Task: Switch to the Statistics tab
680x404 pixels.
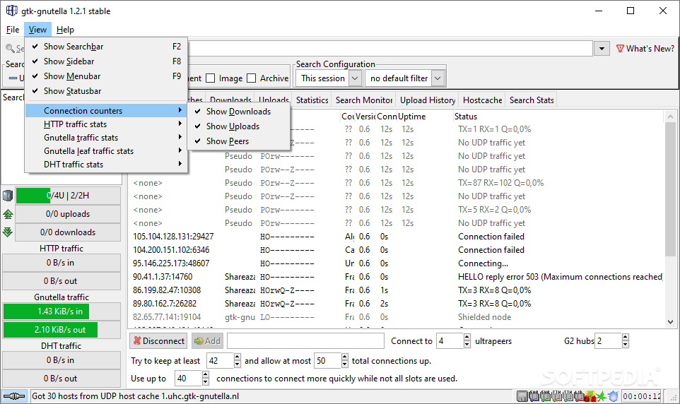Action: click(312, 100)
